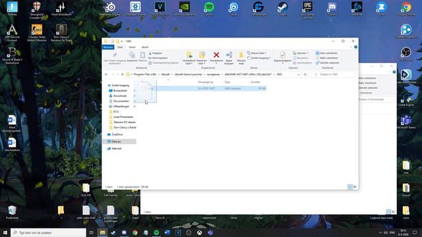Select Documenten in navigation pane

(121, 101)
